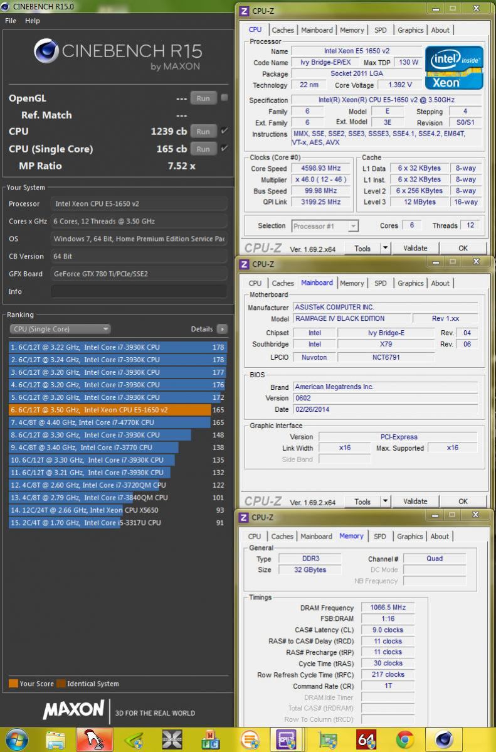Click OK in CPU-Z window showing CPU tab

(463, 248)
